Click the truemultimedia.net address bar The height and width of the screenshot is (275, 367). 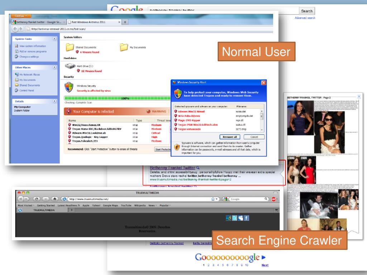[x=139, y=199]
